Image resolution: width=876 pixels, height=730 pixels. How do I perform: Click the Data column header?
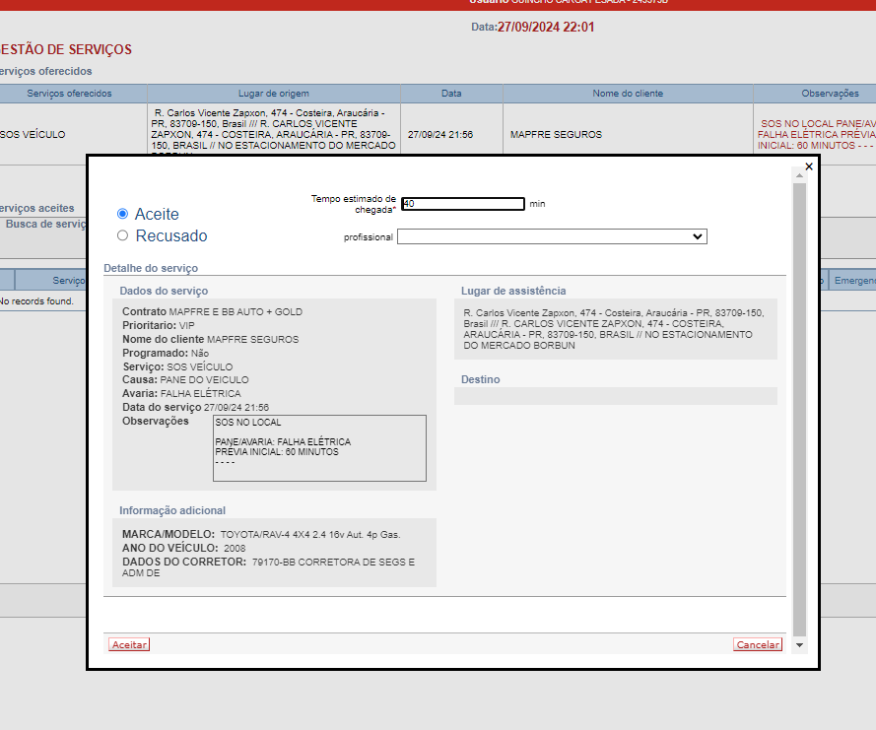[451, 94]
